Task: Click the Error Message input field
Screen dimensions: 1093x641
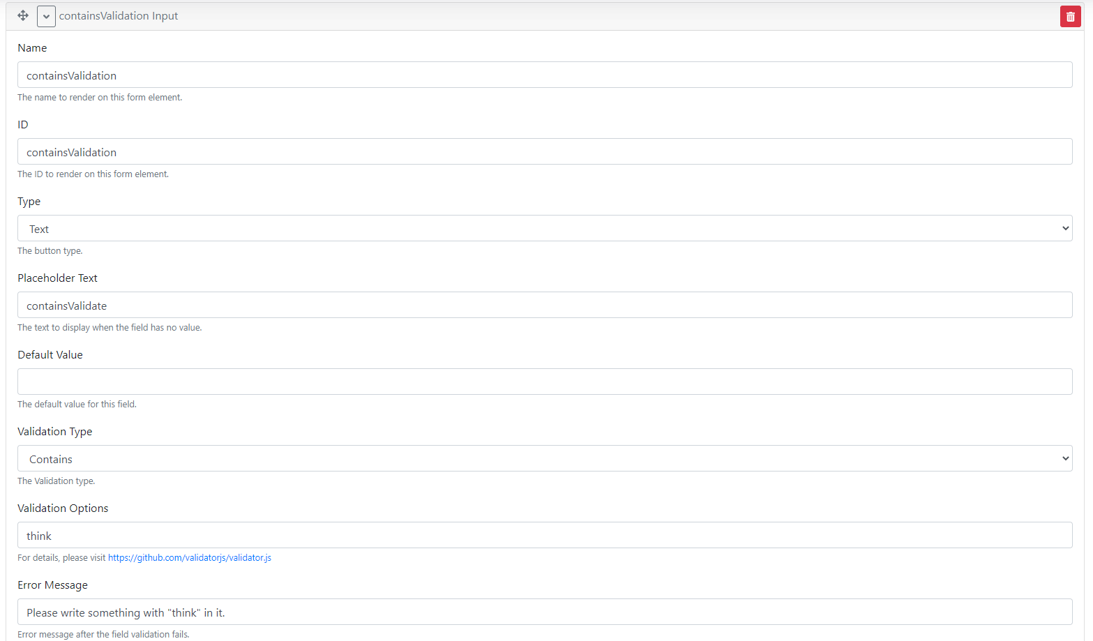Action: click(x=545, y=612)
